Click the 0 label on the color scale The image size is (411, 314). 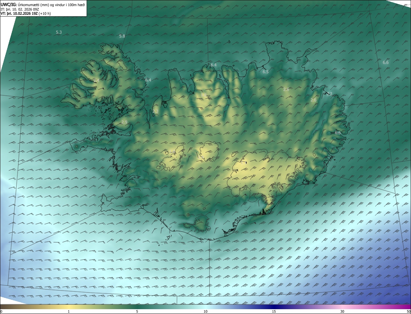[x=1, y=311]
